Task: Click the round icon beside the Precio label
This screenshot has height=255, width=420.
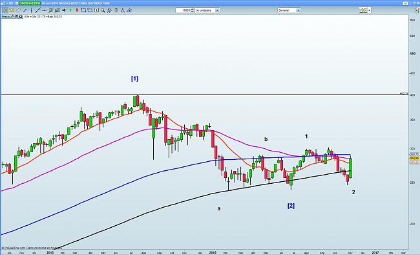Action: [21, 16]
